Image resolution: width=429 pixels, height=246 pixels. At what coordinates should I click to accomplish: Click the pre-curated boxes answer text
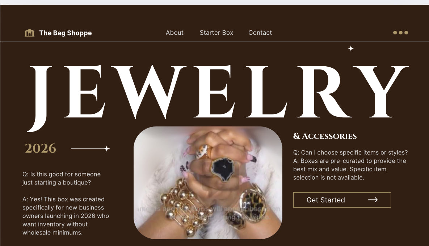tap(350, 169)
